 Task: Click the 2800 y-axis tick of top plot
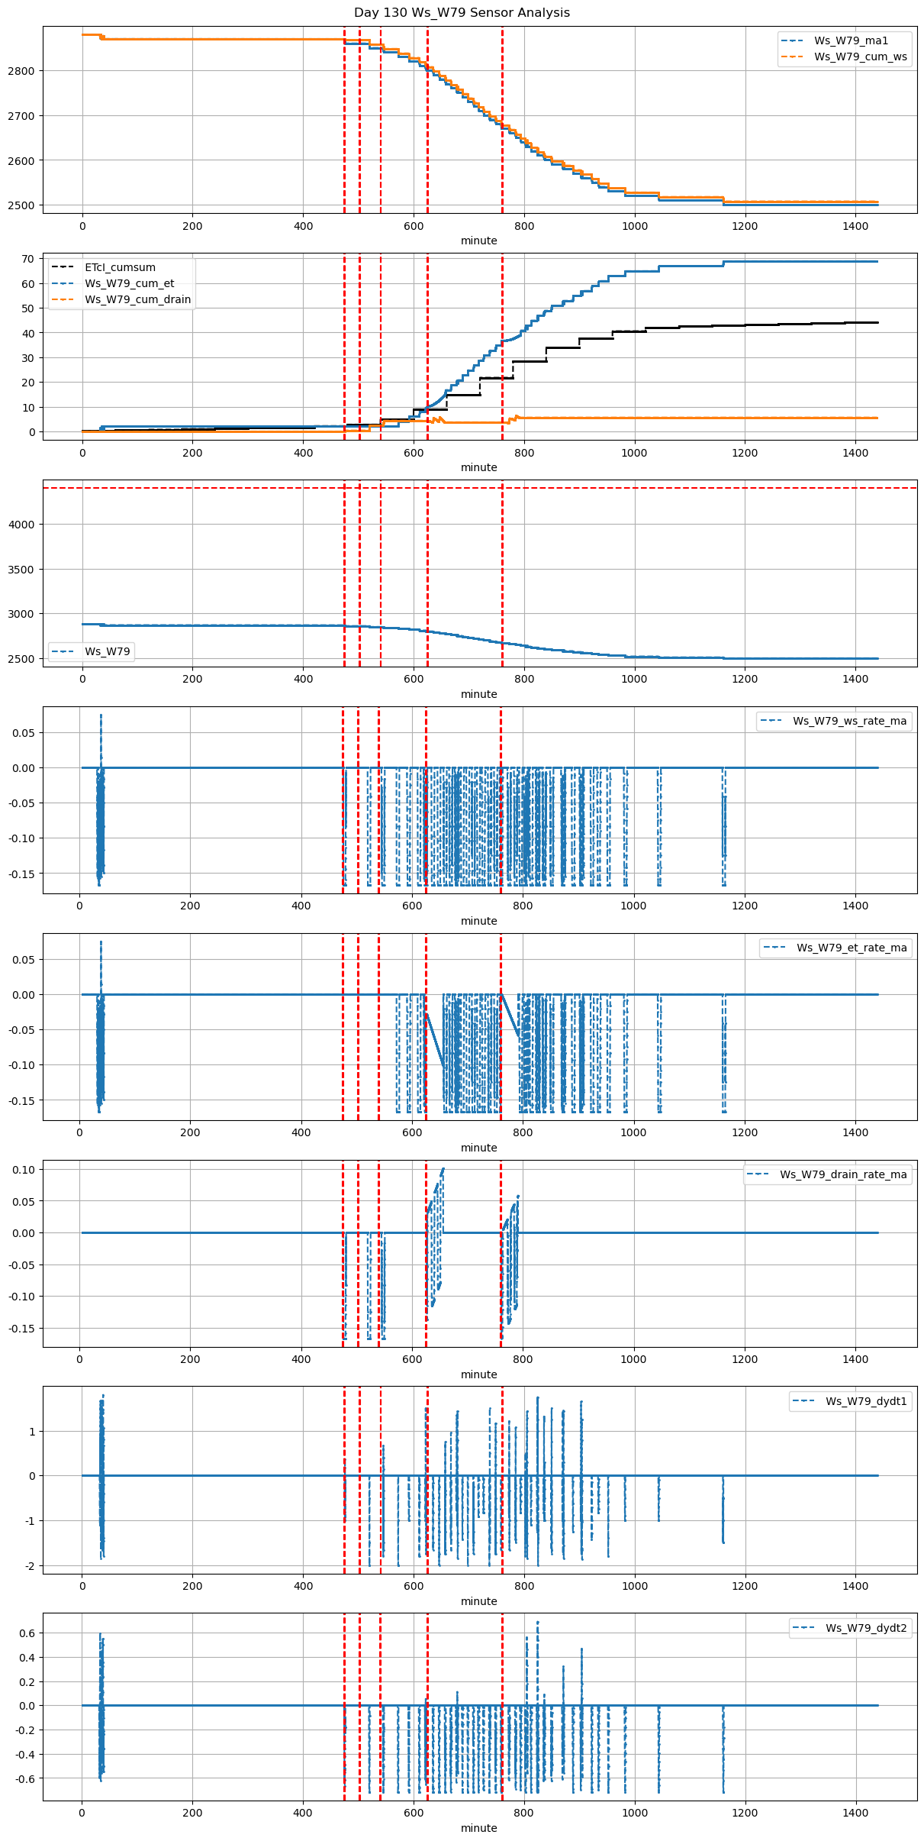[x=21, y=71]
